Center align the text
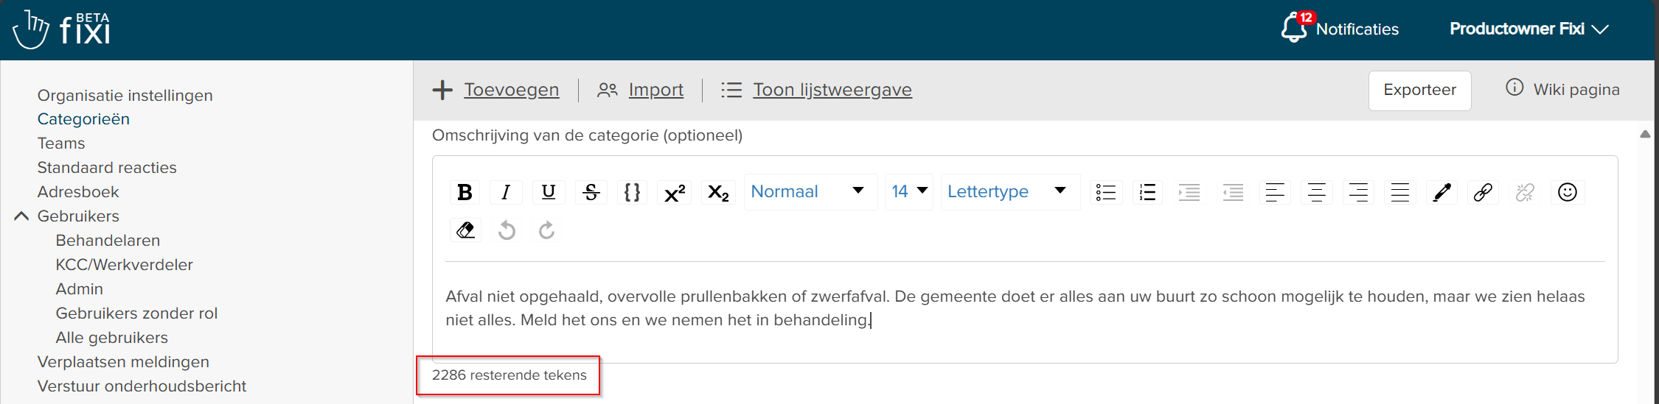 tap(1316, 192)
